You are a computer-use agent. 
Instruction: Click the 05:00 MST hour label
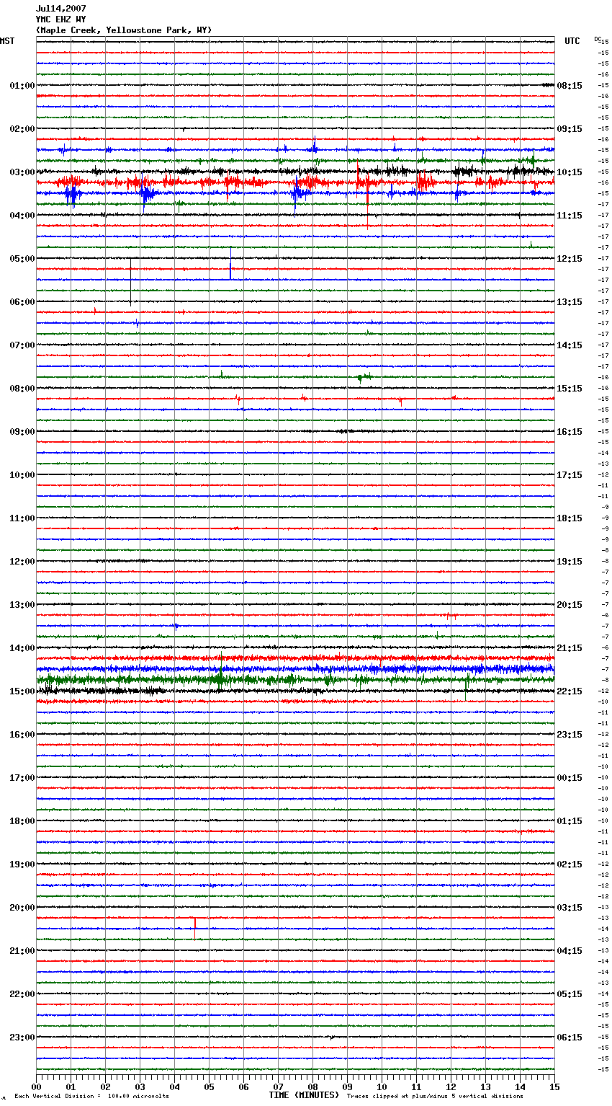(x=22, y=259)
